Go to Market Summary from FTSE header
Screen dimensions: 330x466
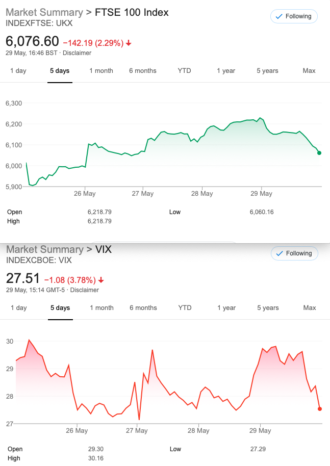click(x=44, y=12)
